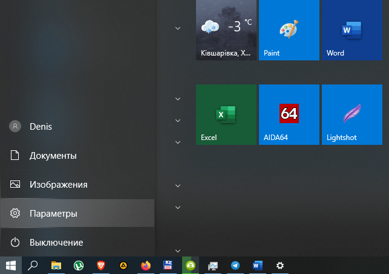Open the Paint tile

pos(289,30)
